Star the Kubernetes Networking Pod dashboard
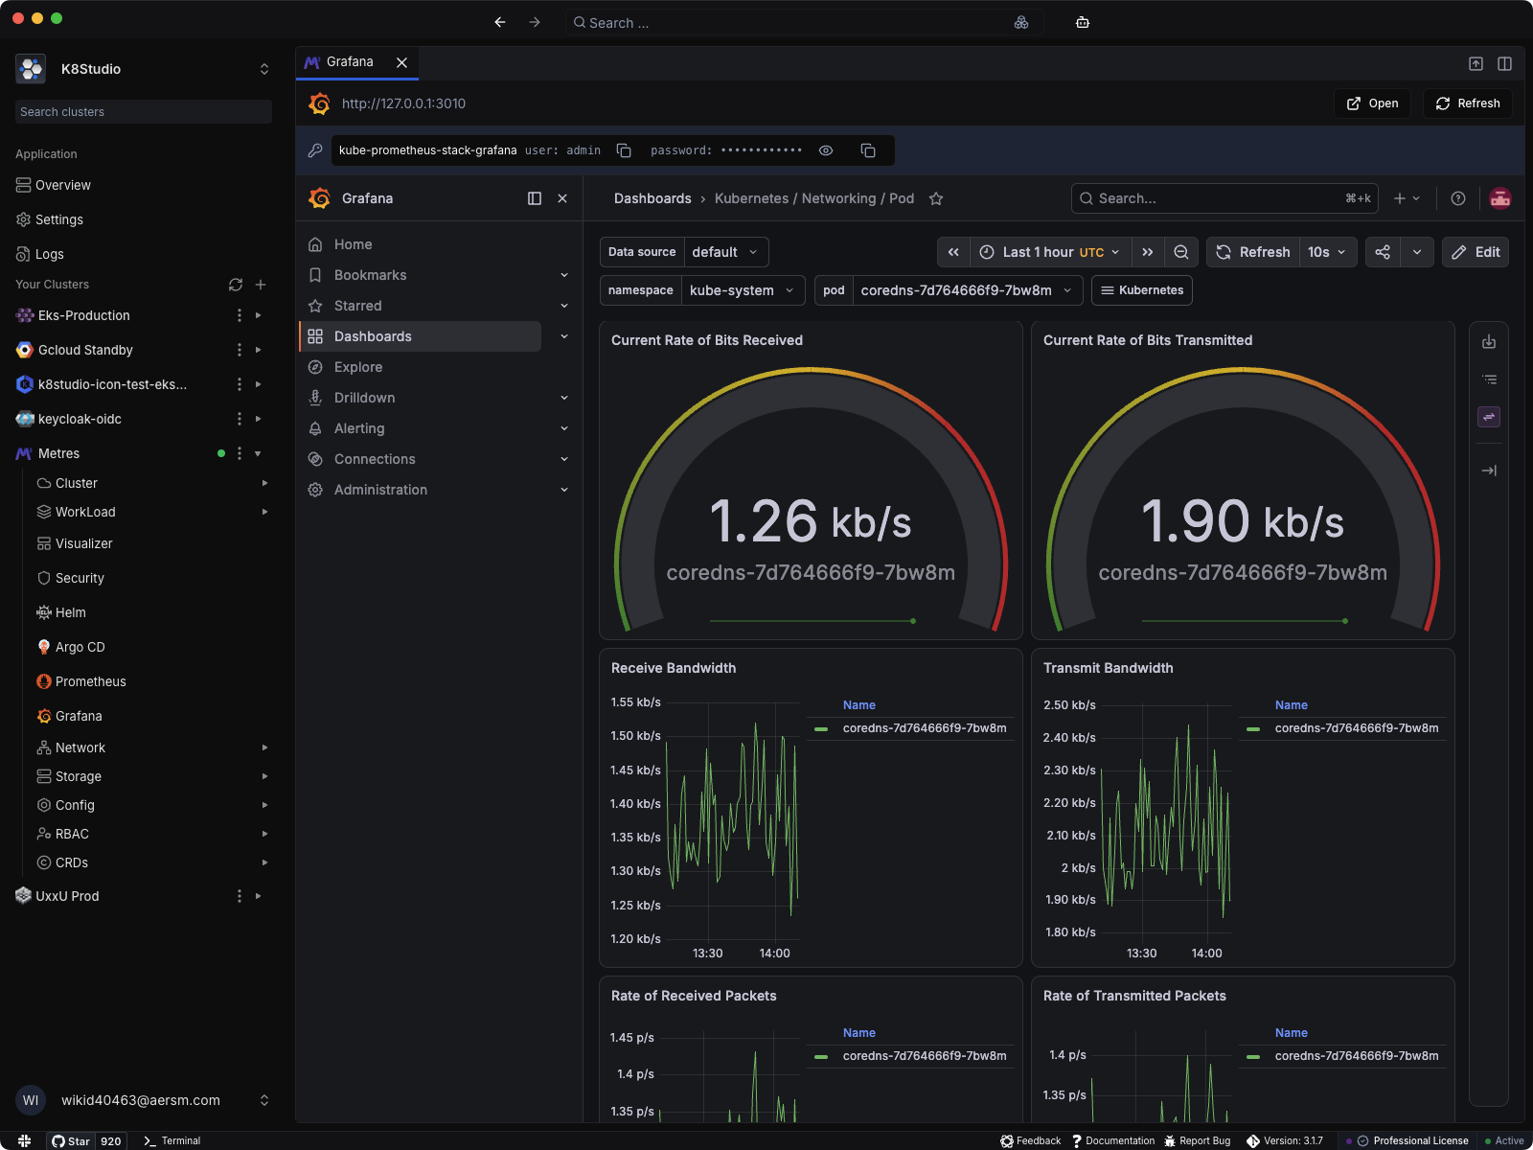Screen dimensions: 1533x1150 (936, 198)
